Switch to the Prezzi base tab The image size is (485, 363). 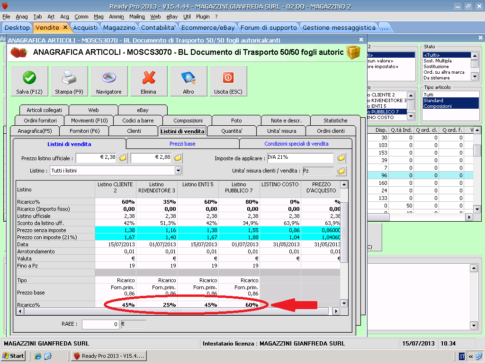click(182, 144)
